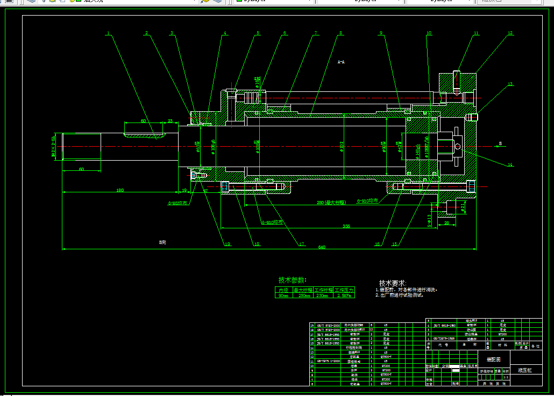The image size is (554, 396).
Task: Click the B向 view label
Action: point(162,242)
